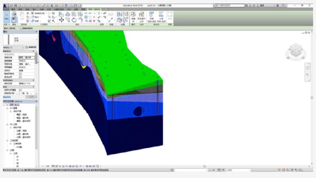Screen dimensions: 316x178
Task: Activate the Rotate tool
Action: 74,20
